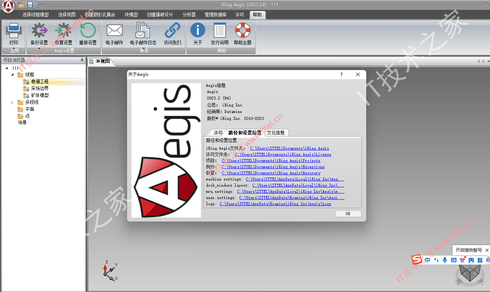Open the 创建扇形孔集合 ribbon tab
Screen dimensions: 490x292
[x=100, y=15]
